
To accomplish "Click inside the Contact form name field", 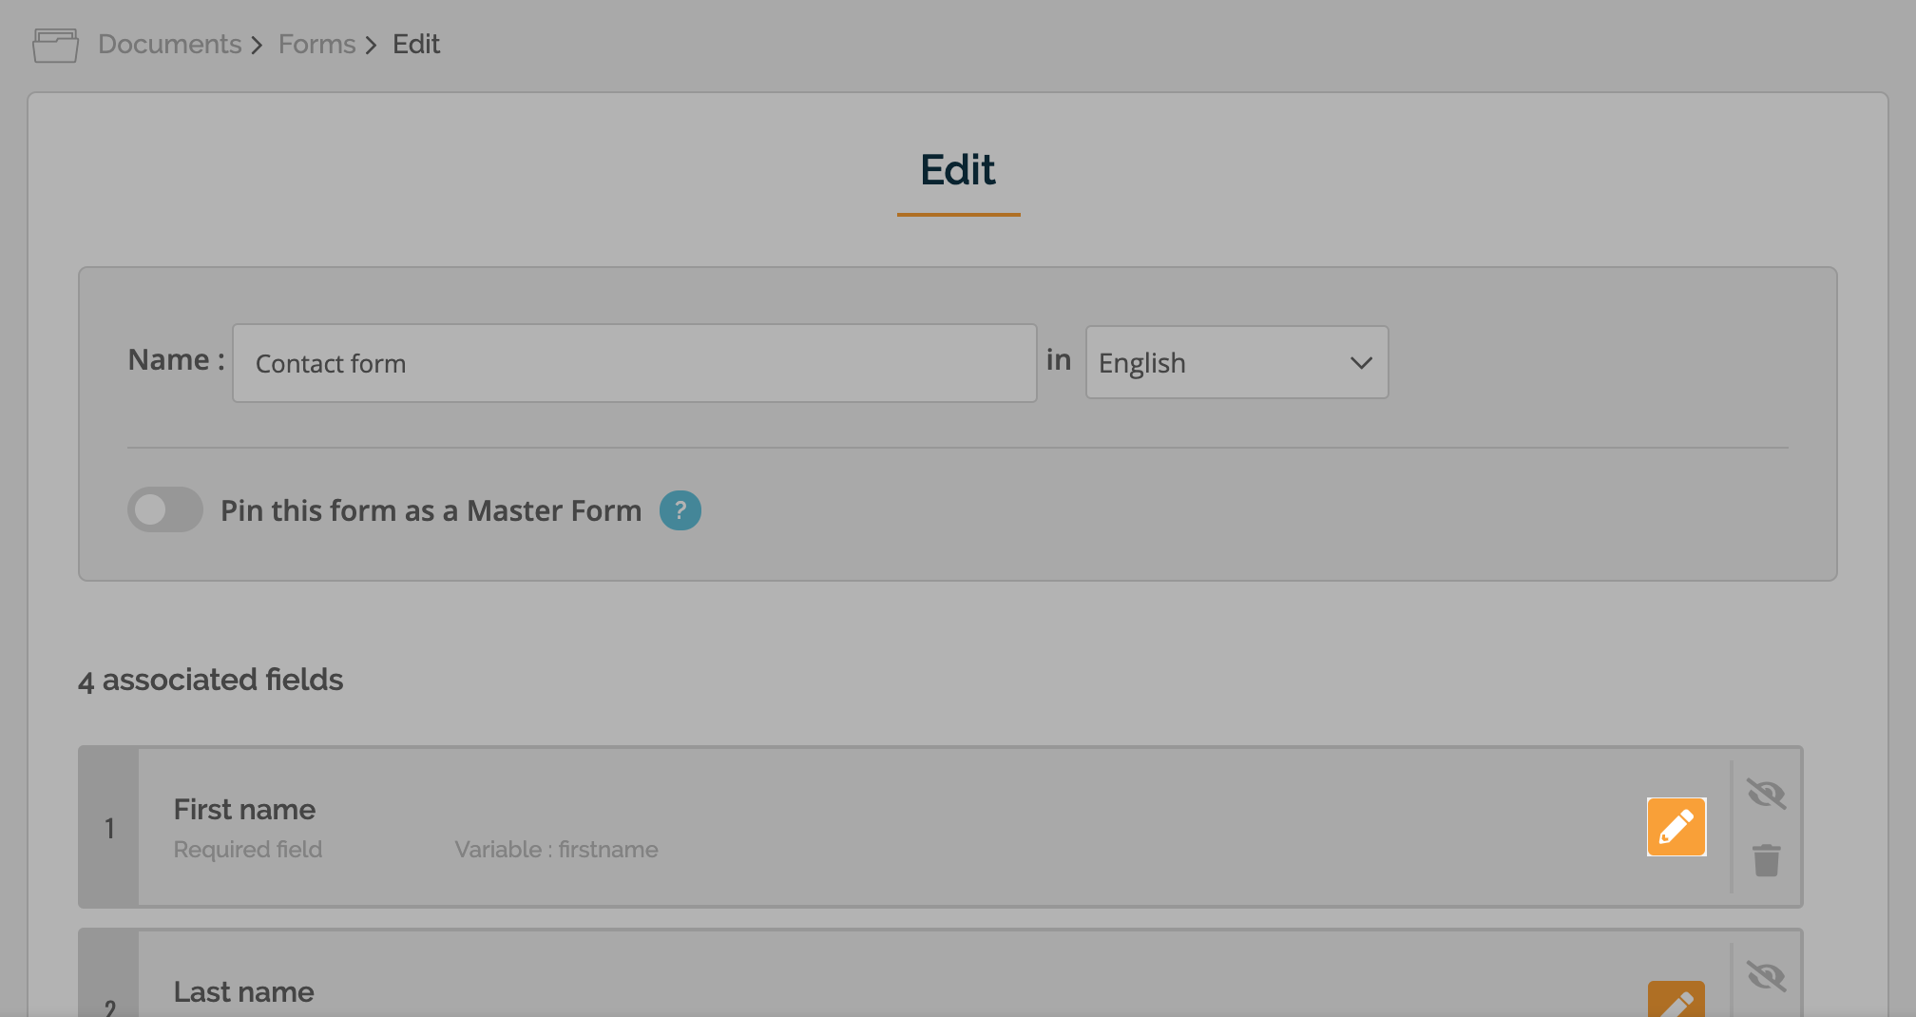I will click(x=634, y=363).
